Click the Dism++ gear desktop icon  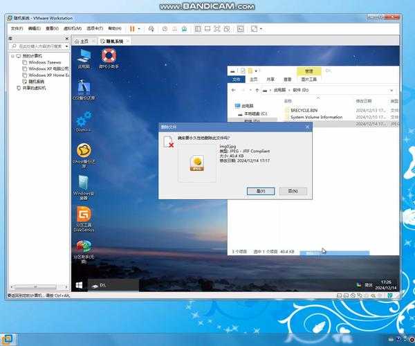tap(84, 120)
